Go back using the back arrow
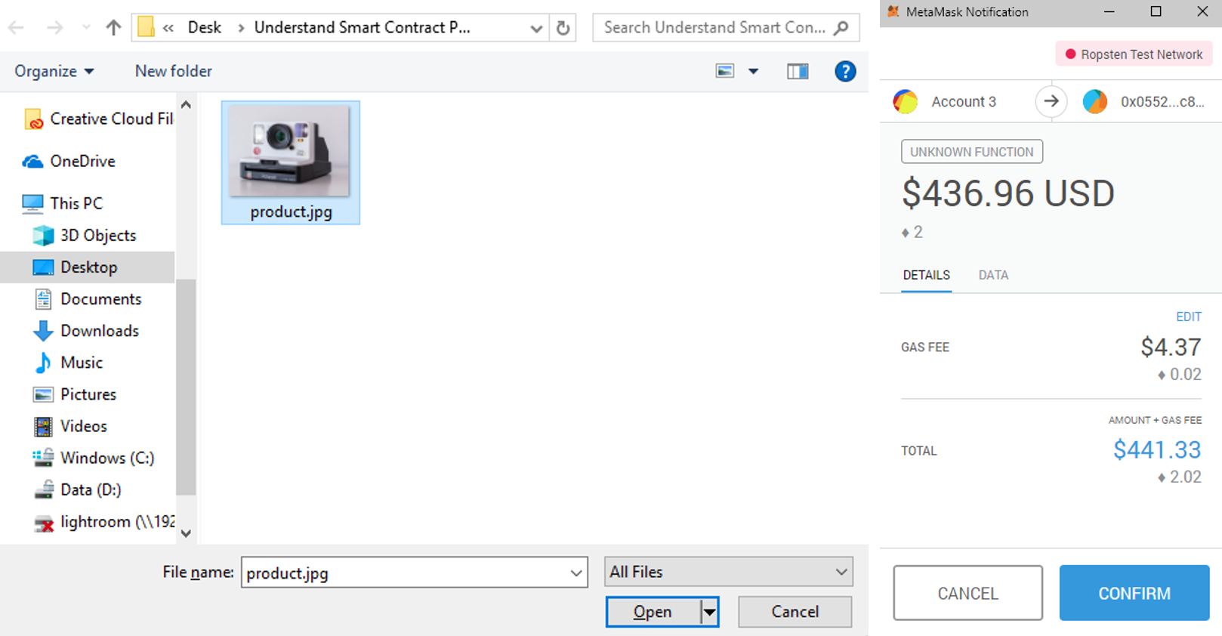Screen dimensions: 1222x636 click(x=16, y=28)
